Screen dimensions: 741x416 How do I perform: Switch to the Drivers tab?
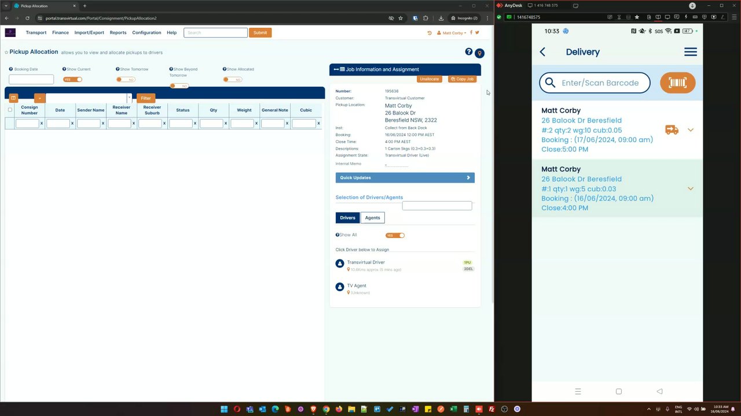tap(347, 218)
